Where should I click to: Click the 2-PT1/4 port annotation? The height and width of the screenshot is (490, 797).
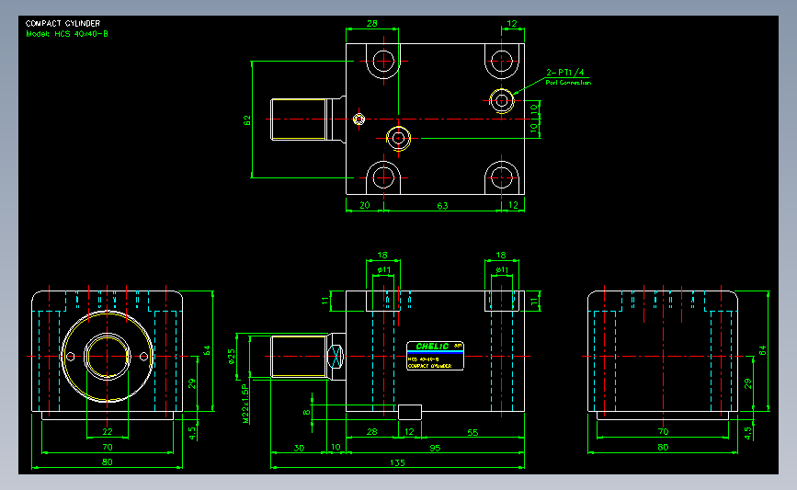(x=565, y=73)
